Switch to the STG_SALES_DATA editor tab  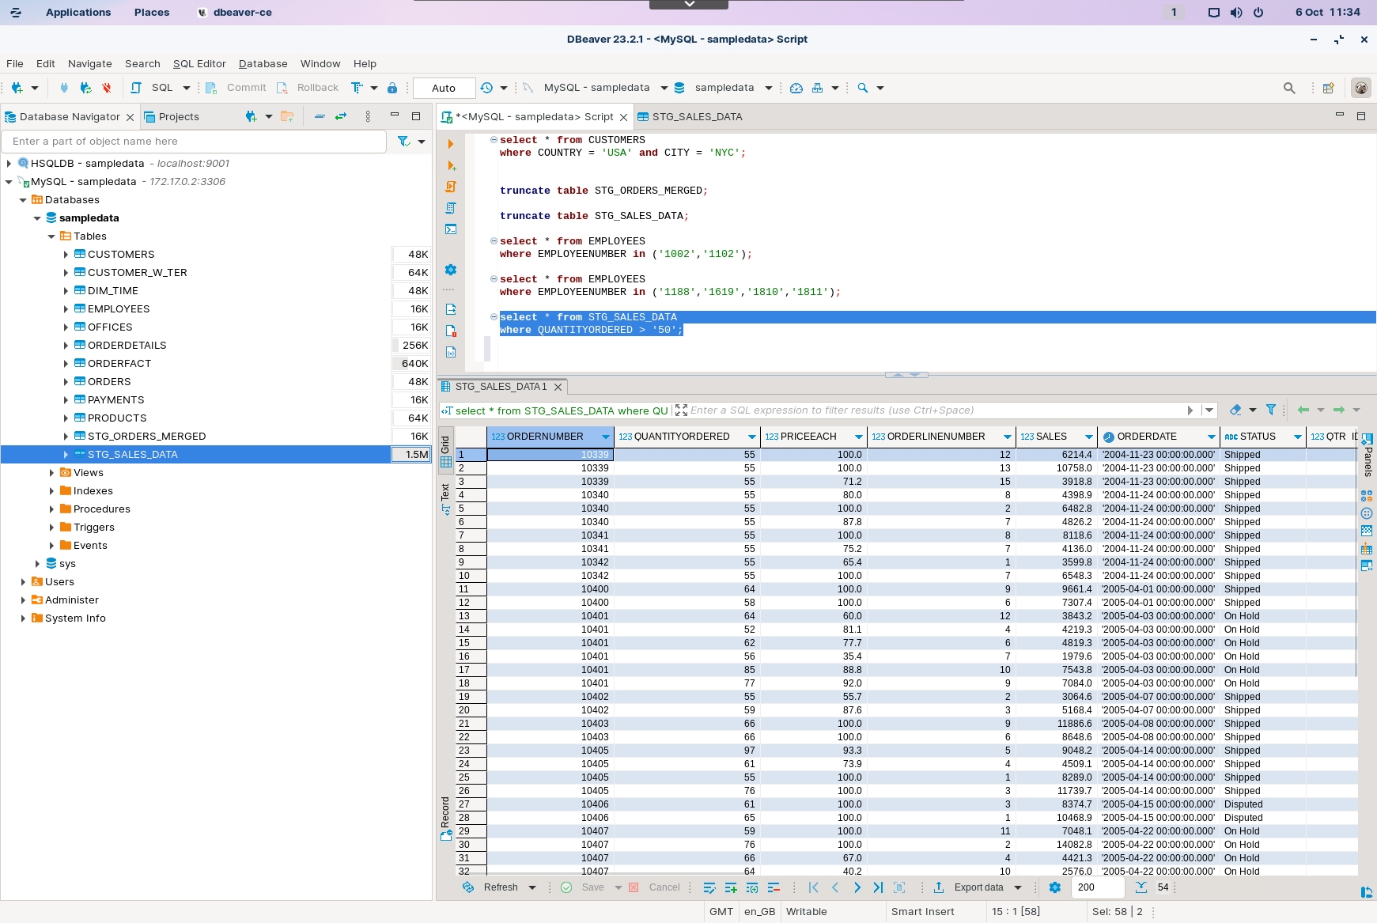[x=696, y=116]
